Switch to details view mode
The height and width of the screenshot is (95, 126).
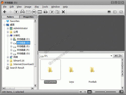pos(81,92)
